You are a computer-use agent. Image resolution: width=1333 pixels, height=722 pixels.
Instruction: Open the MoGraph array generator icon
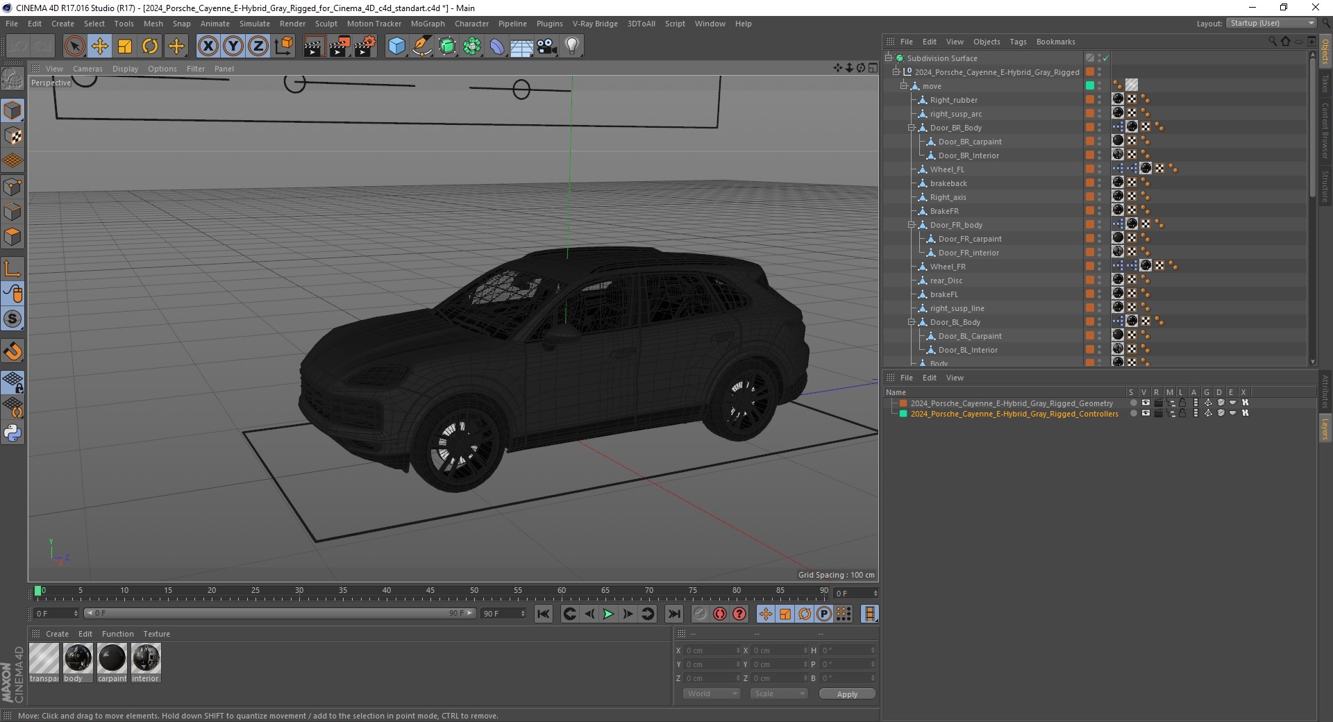(x=472, y=47)
